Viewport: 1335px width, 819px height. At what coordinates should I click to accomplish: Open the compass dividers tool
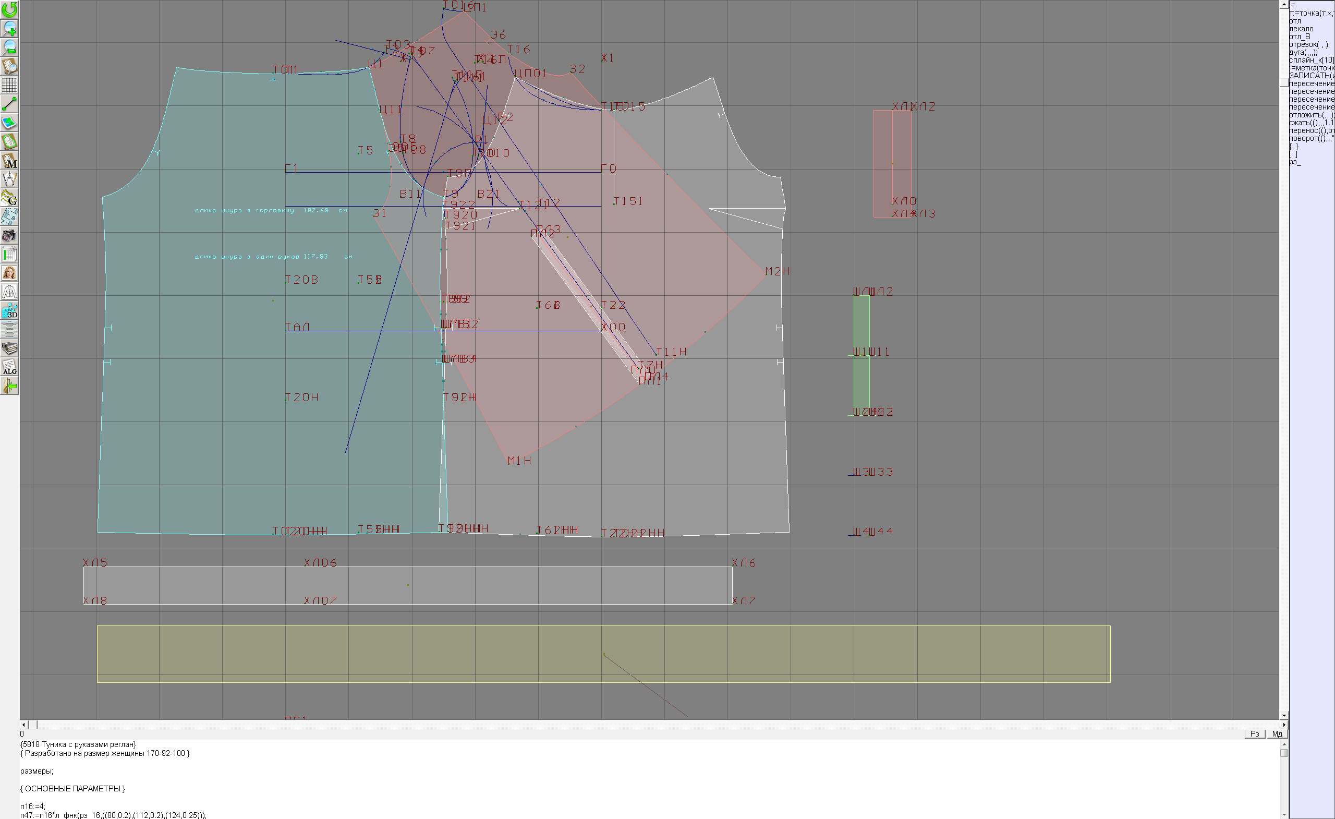coord(9,179)
